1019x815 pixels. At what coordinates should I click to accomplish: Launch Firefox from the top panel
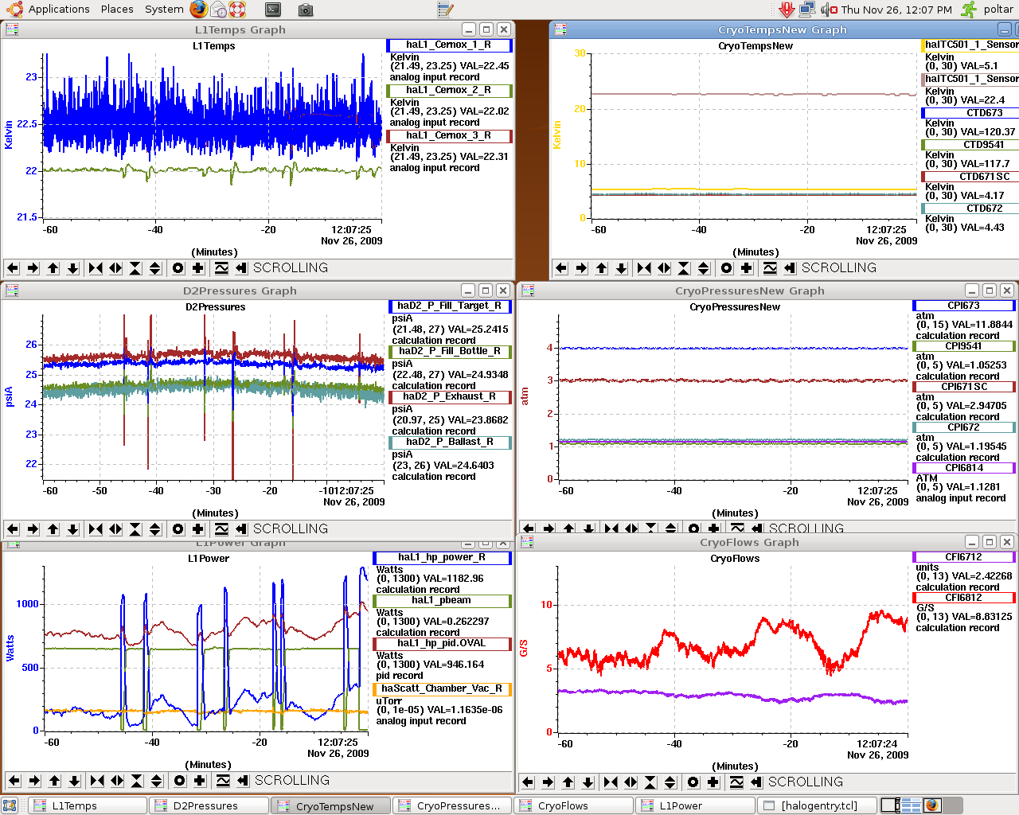pos(199,10)
